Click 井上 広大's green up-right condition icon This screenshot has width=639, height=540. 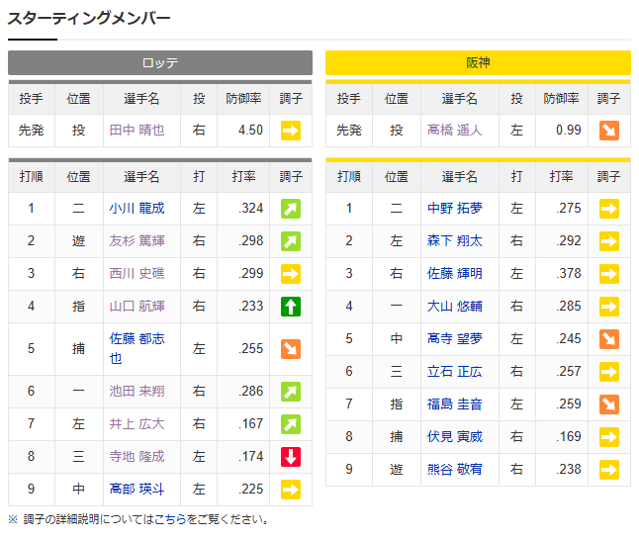(x=291, y=424)
